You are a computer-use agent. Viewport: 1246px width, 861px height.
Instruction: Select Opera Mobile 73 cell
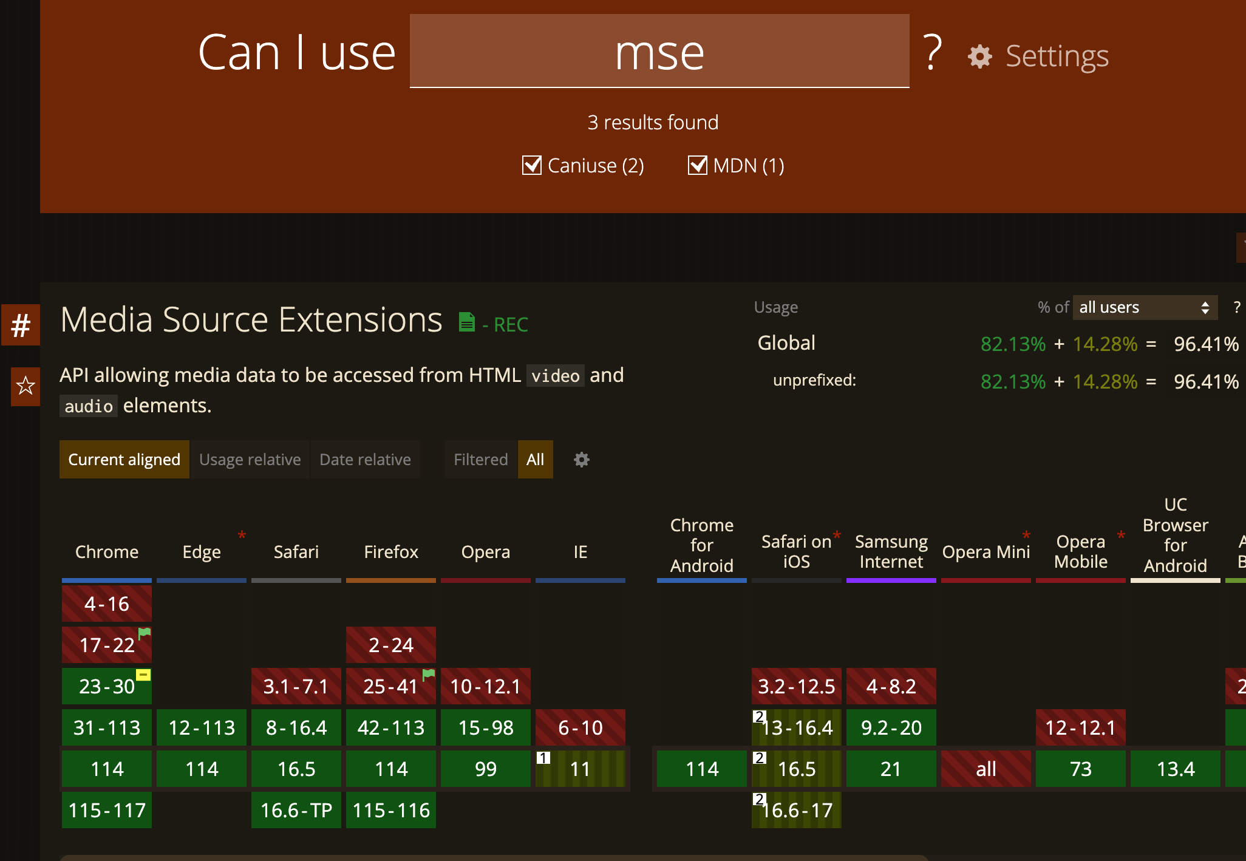pos(1081,769)
